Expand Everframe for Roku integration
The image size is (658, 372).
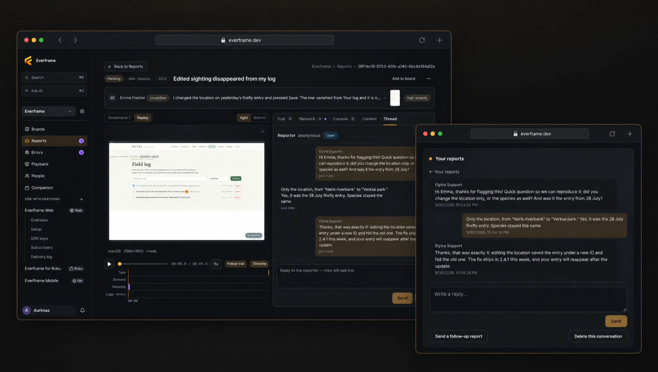tap(43, 269)
